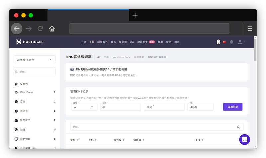
Task: Reload the page with the refresh icon
Action: click(x=40, y=29)
